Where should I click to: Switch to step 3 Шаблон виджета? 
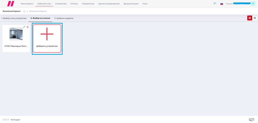point(64,18)
